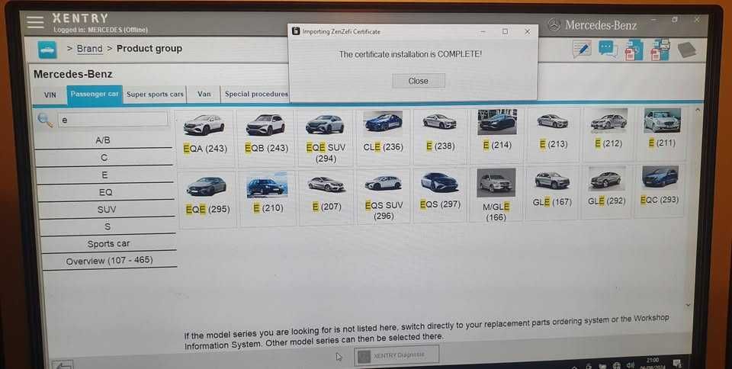732x369 pixels.
Task: Click the blue car home icon
Action: (47, 50)
